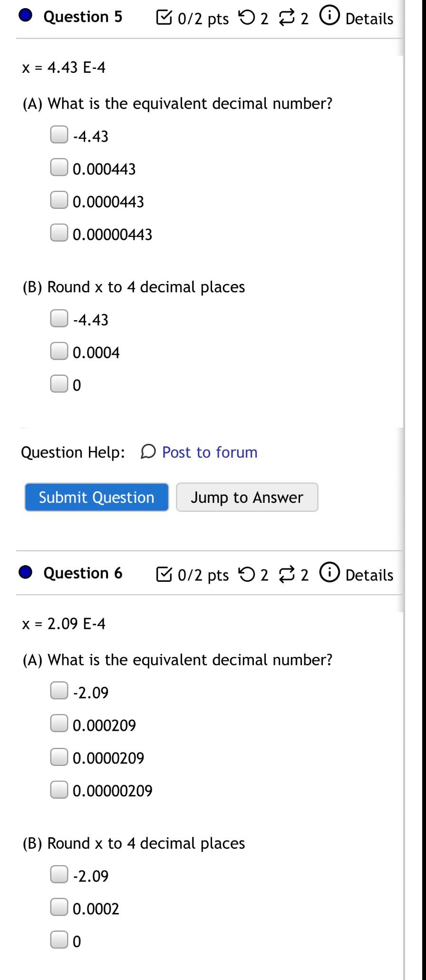This screenshot has width=426, height=980.
Task: Check the 0 option in Question 5 part B
Action: tap(59, 383)
